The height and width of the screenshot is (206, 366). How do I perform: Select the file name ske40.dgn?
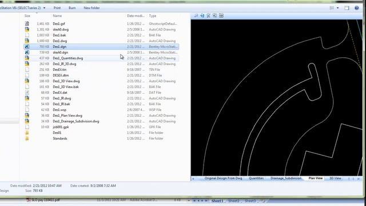[61, 52]
